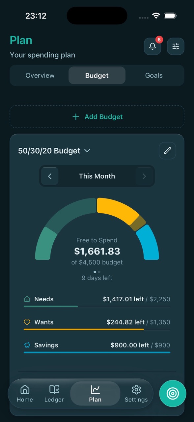Open the Ledger from the bottom bar
194x422 pixels.
click(54, 393)
